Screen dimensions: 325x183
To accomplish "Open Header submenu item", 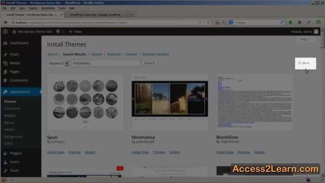I will click(10, 130).
